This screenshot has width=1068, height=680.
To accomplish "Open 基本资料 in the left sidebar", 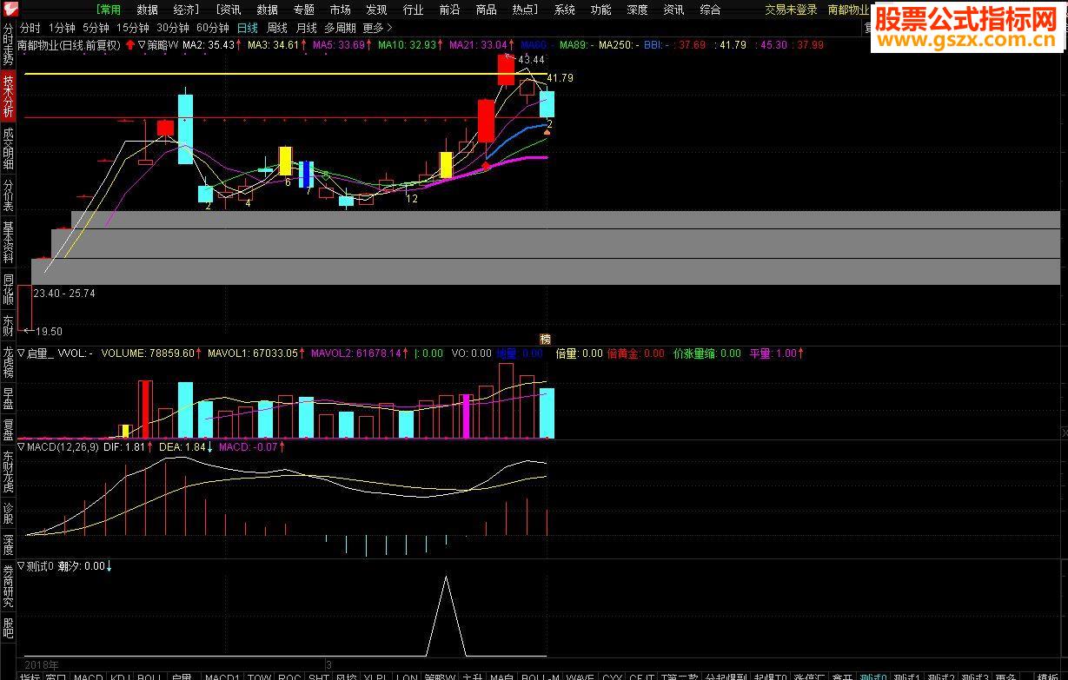I will click(x=8, y=241).
